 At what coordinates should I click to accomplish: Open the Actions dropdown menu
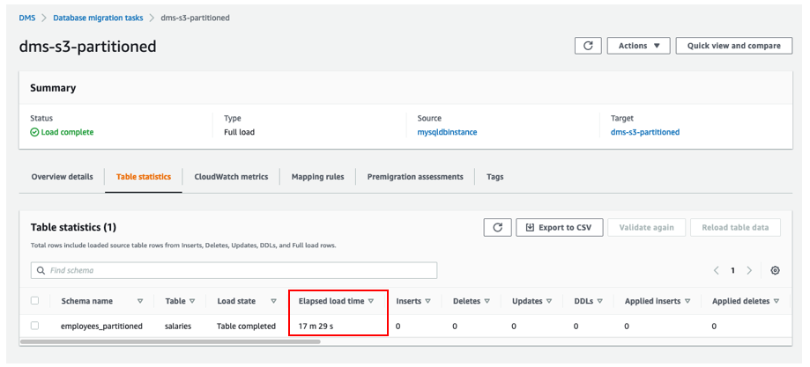point(638,46)
